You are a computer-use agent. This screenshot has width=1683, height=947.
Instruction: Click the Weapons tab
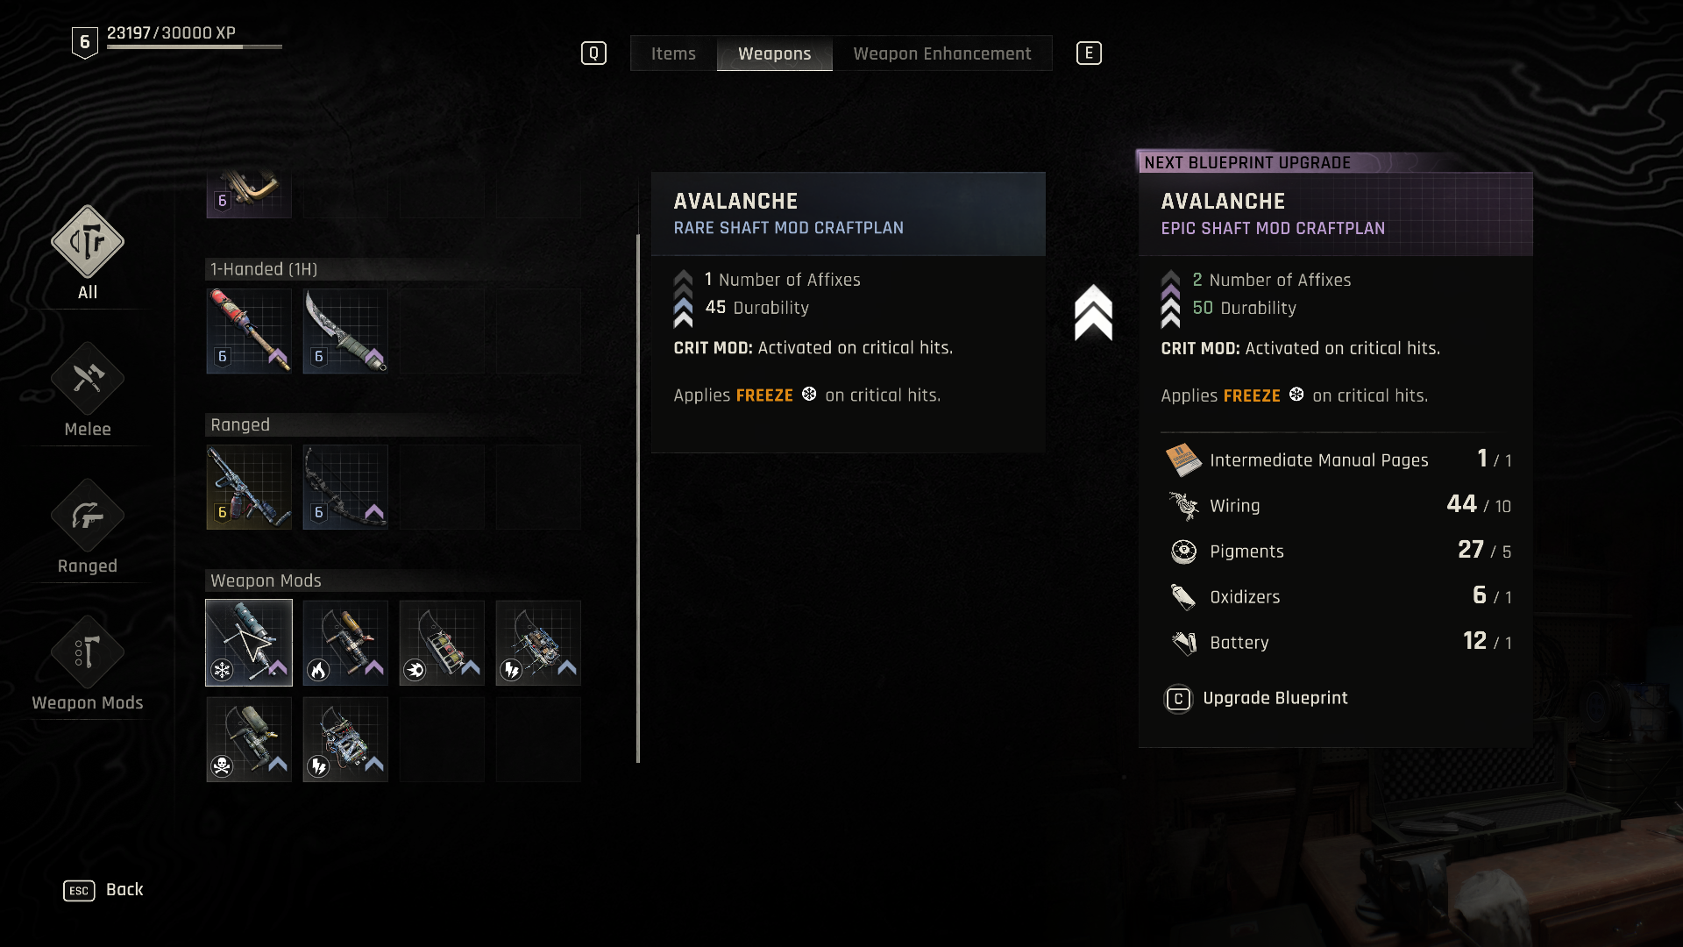tap(775, 53)
